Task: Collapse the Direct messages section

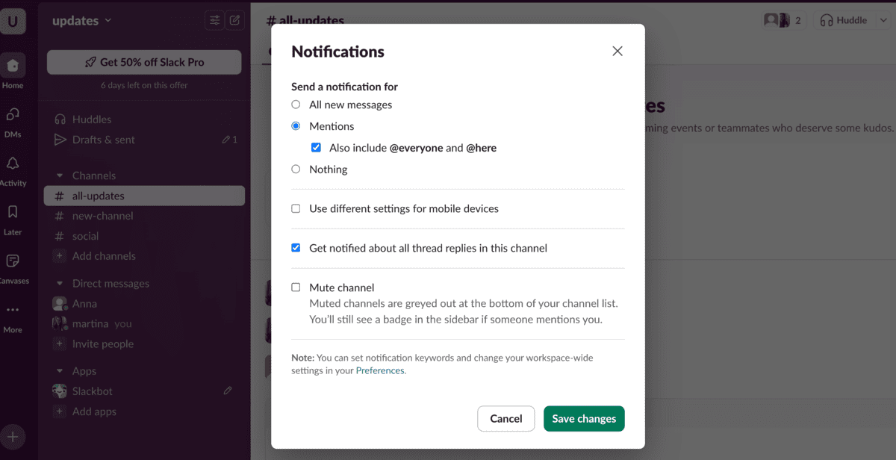Action: click(61, 283)
